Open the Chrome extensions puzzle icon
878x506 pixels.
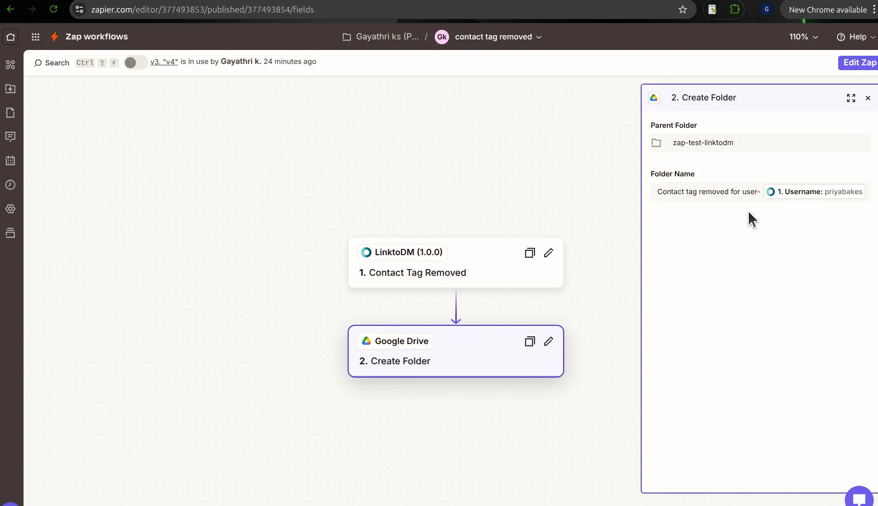point(734,10)
